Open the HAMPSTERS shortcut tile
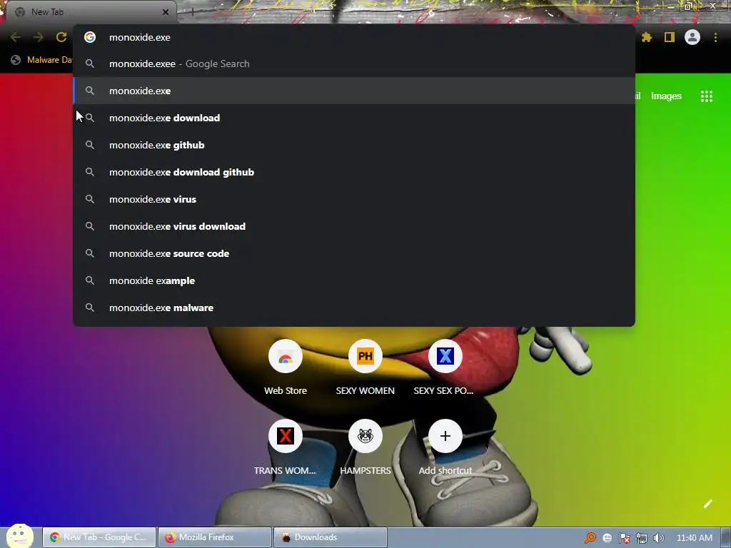This screenshot has height=548, width=731. pos(365,448)
